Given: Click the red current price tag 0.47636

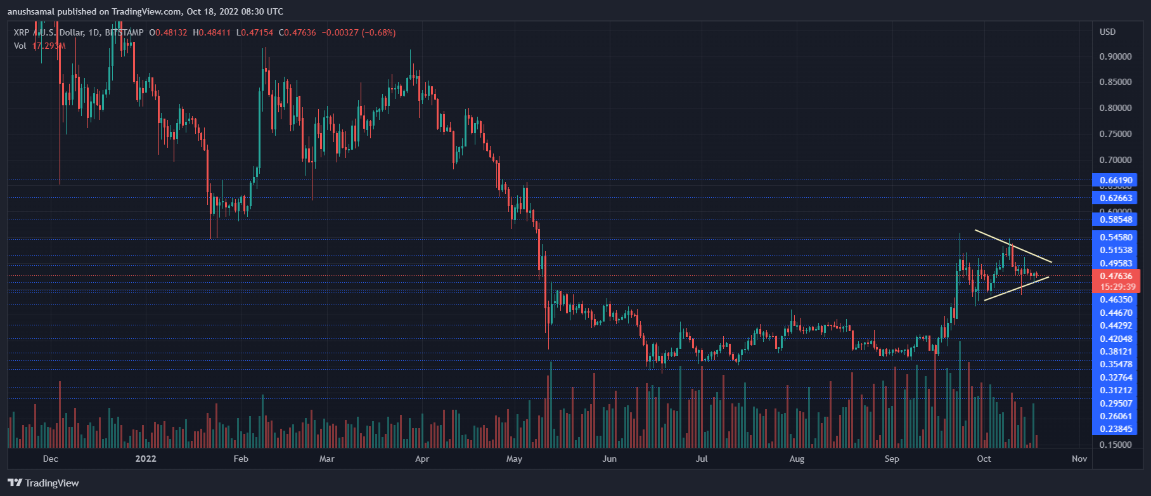Looking at the screenshot, I should (x=1116, y=276).
